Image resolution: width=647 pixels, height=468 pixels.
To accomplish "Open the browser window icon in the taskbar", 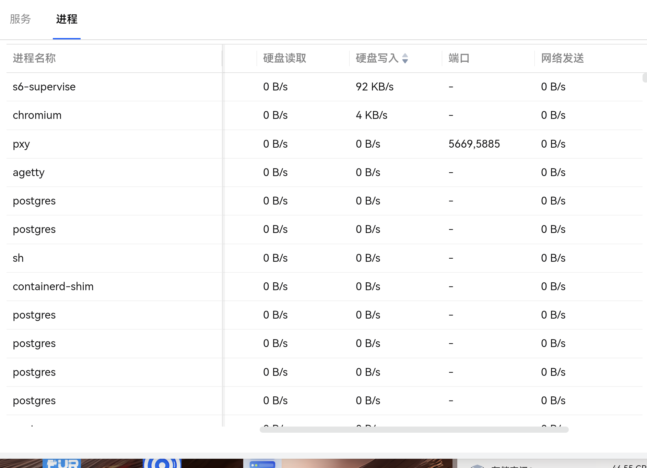I will tap(262, 464).
